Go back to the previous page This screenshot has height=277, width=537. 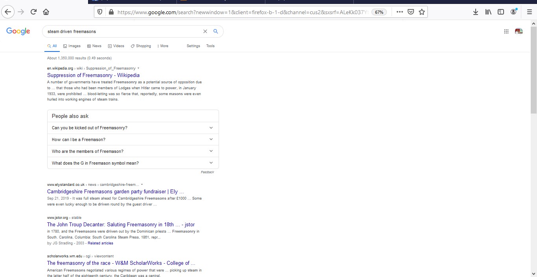tap(8, 12)
